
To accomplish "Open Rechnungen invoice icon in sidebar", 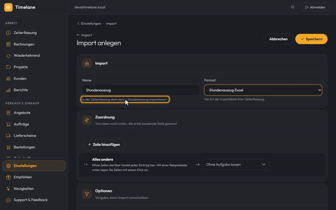I will point(8,44).
